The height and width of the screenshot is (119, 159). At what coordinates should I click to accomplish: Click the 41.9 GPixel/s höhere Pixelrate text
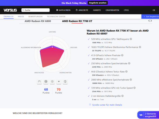tap(106, 55)
